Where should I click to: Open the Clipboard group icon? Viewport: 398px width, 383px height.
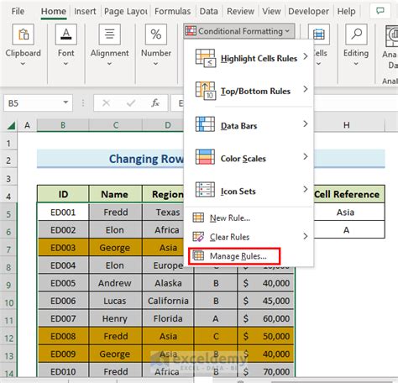click(x=24, y=34)
